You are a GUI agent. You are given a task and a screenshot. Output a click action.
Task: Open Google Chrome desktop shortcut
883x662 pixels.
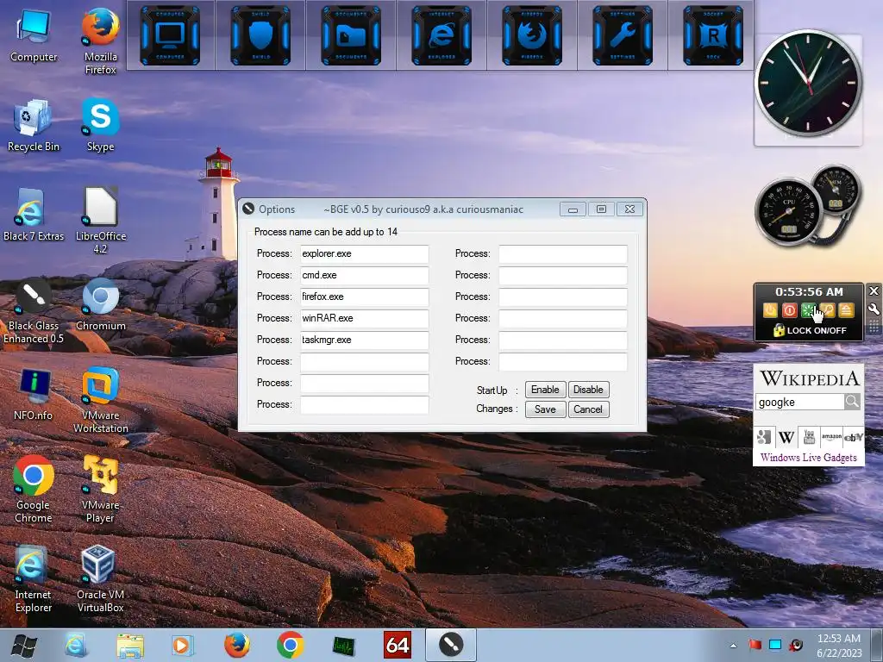tap(34, 490)
